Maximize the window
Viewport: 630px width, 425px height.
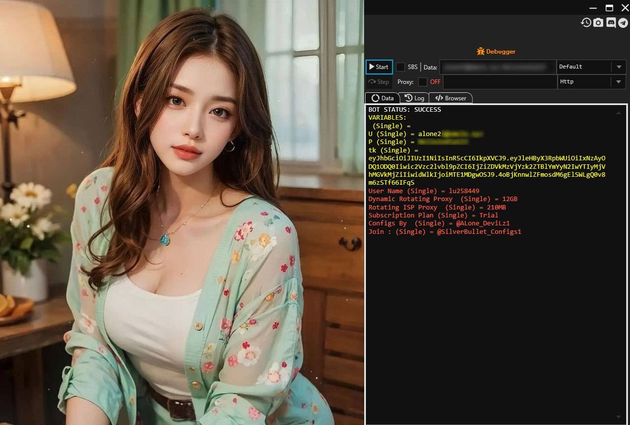609,8
